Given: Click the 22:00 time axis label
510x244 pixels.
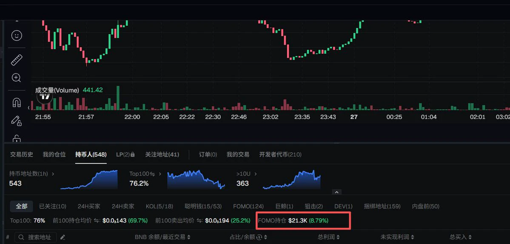Looking at the screenshot, I should pyautogui.click(x=132, y=117).
